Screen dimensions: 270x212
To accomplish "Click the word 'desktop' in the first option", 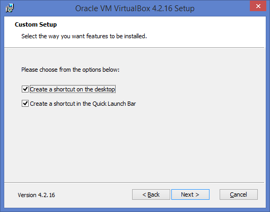I will click(104, 89).
